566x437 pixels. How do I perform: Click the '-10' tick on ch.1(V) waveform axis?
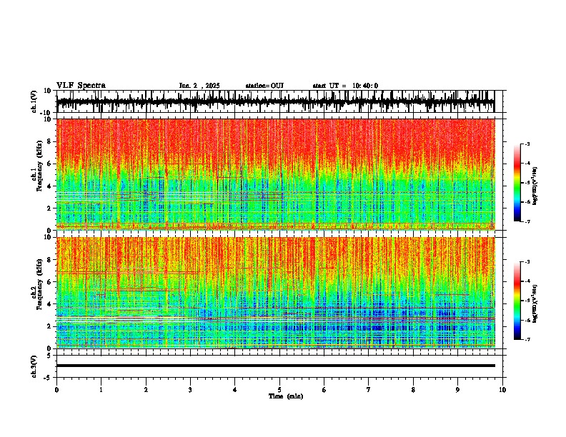click(46, 113)
